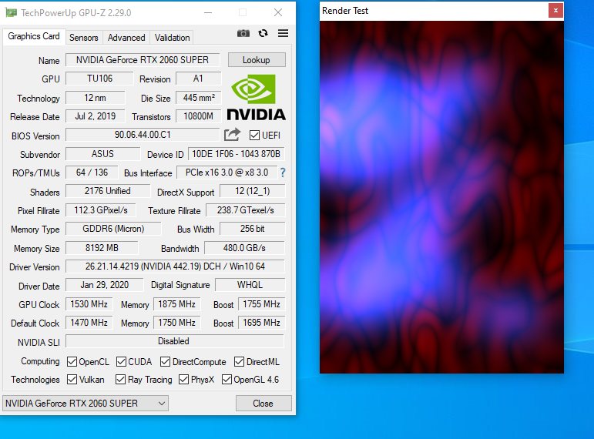Toggle the PhysX checkbox
This screenshot has height=439, width=594.
click(183, 379)
